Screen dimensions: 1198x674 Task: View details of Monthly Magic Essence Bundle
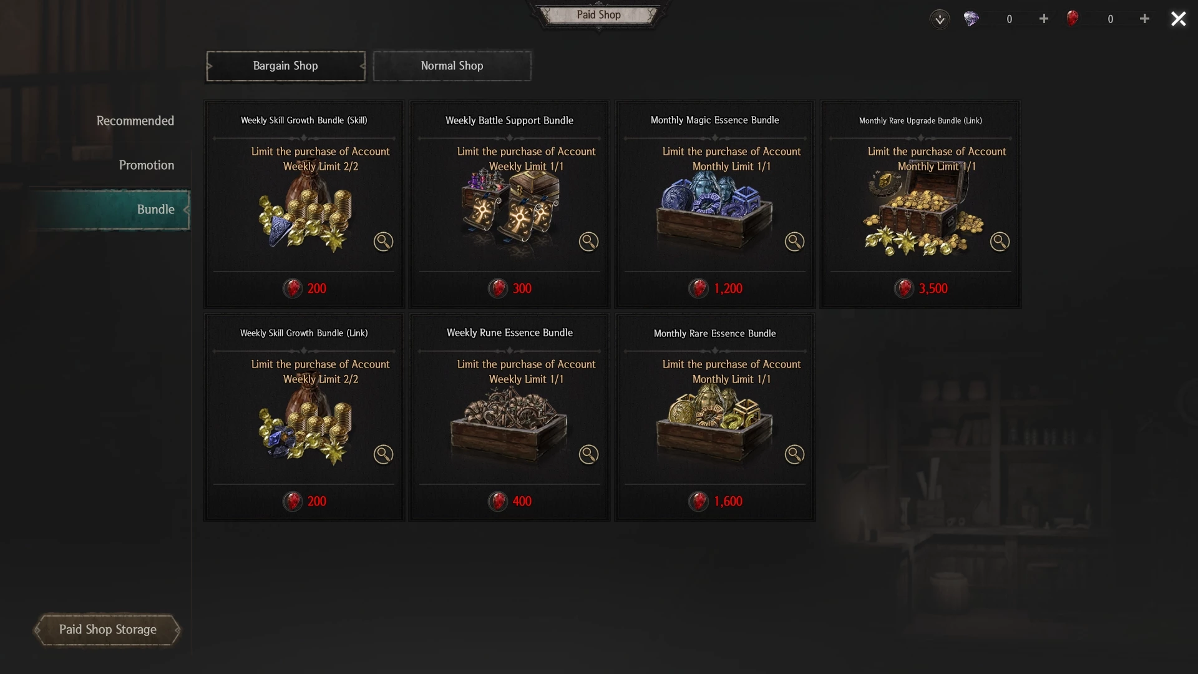(x=794, y=242)
